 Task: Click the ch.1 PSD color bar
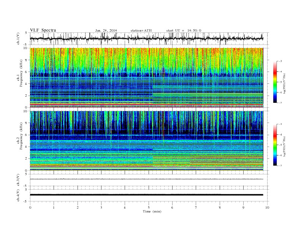(275, 82)
